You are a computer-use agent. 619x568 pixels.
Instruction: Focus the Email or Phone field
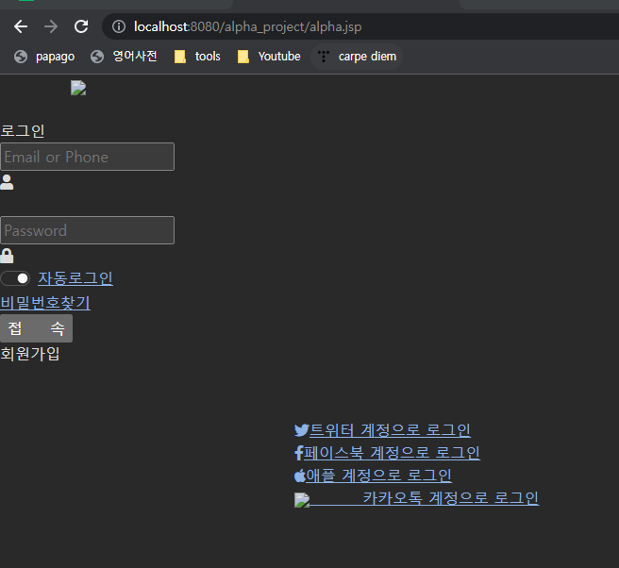tap(87, 157)
